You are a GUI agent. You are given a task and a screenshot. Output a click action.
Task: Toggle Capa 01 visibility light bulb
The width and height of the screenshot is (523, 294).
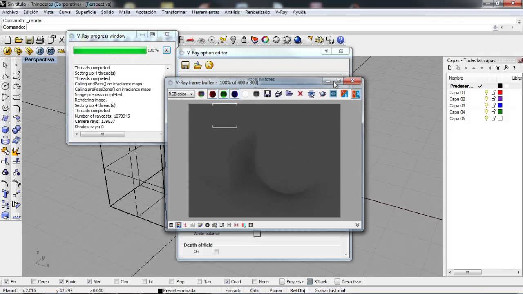[486, 93]
